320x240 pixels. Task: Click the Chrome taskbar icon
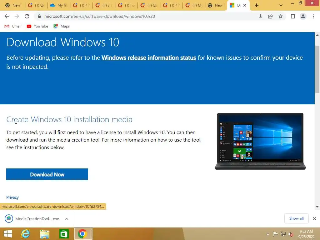click(82, 234)
